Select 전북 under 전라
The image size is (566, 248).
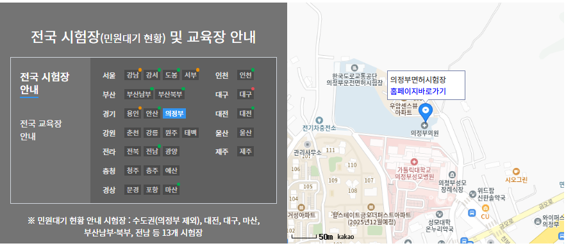point(133,151)
